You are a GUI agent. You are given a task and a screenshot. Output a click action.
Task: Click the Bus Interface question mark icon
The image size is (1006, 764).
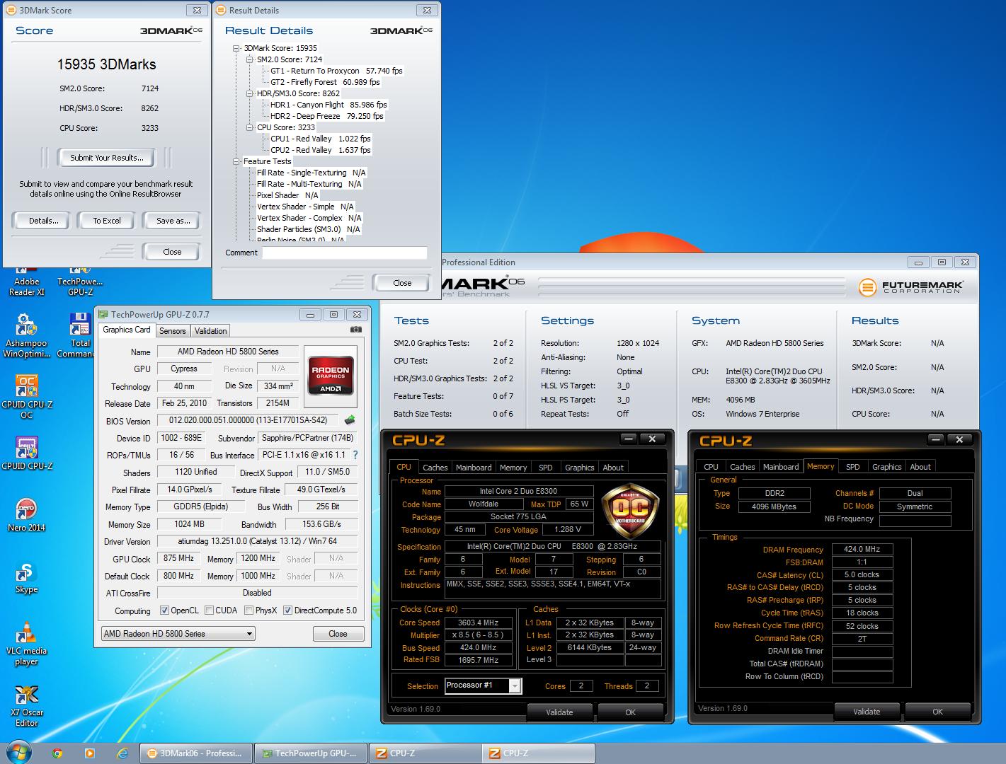pyautogui.click(x=355, y=455)
